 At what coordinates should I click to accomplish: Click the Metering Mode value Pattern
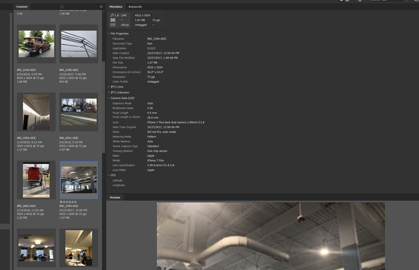pos(152,137)
